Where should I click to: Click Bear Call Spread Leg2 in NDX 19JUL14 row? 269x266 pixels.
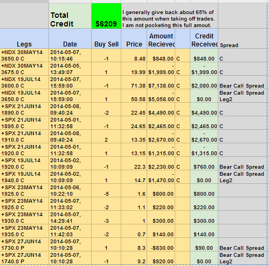243,96
